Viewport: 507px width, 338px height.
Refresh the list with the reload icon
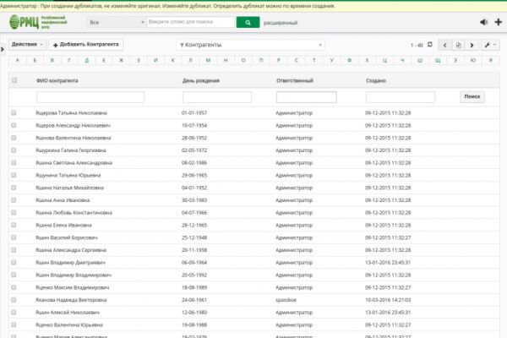click(430, 45)
